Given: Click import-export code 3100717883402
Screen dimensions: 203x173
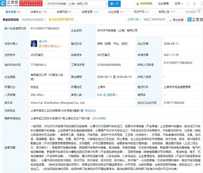Looking at the screenshot, I should click(x=174, y=103).
